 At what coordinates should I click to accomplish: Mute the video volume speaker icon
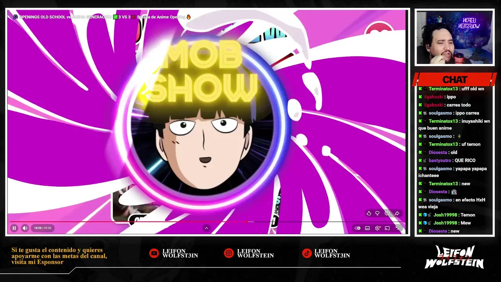25,228
